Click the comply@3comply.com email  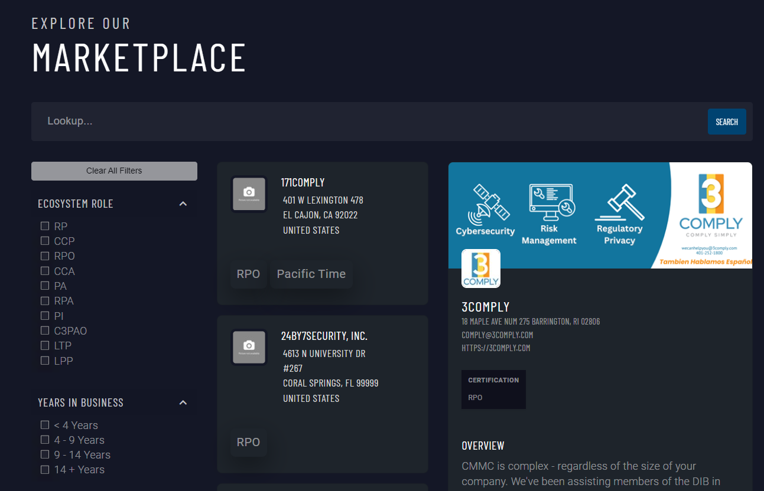pyautogui.click(x=497, y=335)
